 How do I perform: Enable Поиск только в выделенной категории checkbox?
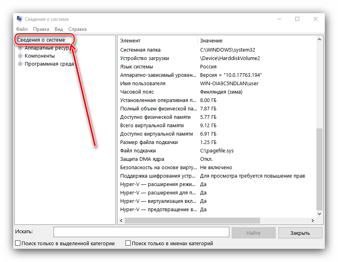(18, 243)
